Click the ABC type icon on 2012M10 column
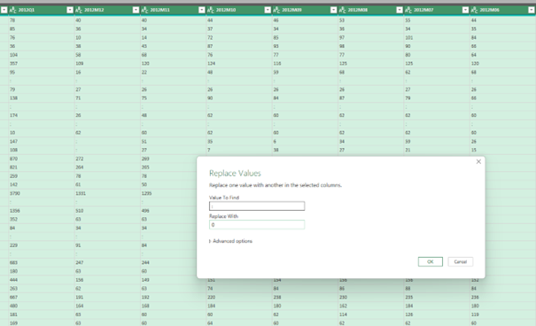Screen dimensions: 536x326 [211, 11]
